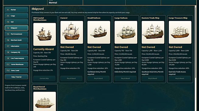This screenshot has height=111, width=199.
Task: Open the Merchant Guild screen
Action: [16, 40]
